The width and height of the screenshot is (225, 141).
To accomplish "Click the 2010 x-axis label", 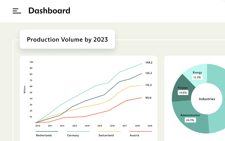I will click(38, 126).
